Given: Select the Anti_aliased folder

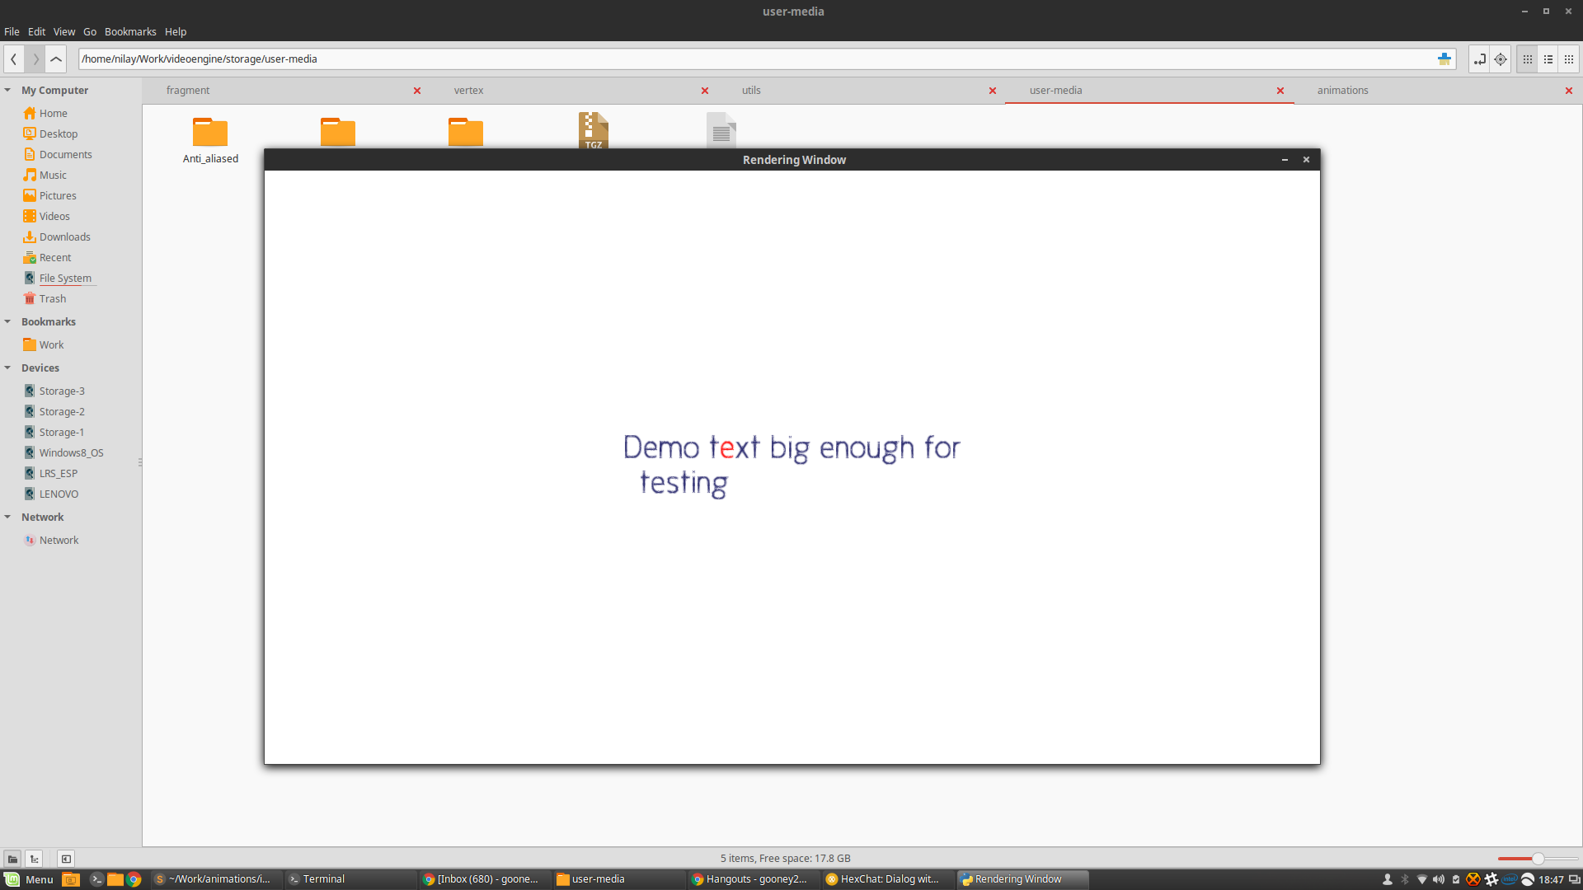Looking at the screenshot, I should point(210,139).
